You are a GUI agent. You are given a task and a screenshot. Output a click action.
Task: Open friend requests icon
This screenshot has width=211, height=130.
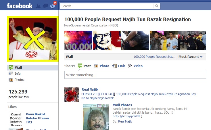(x=38, y=6)
